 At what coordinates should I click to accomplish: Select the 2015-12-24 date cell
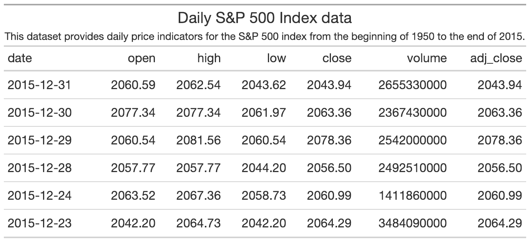pos(39,196)
